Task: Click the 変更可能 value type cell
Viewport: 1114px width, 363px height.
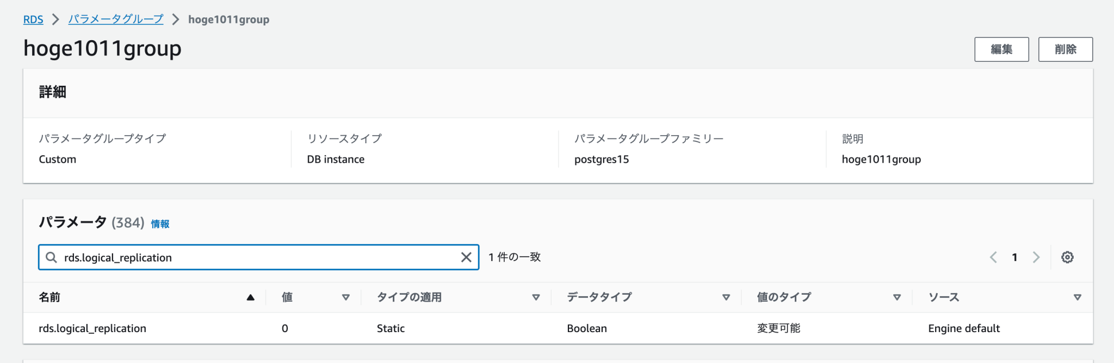Action: (778, 328)
